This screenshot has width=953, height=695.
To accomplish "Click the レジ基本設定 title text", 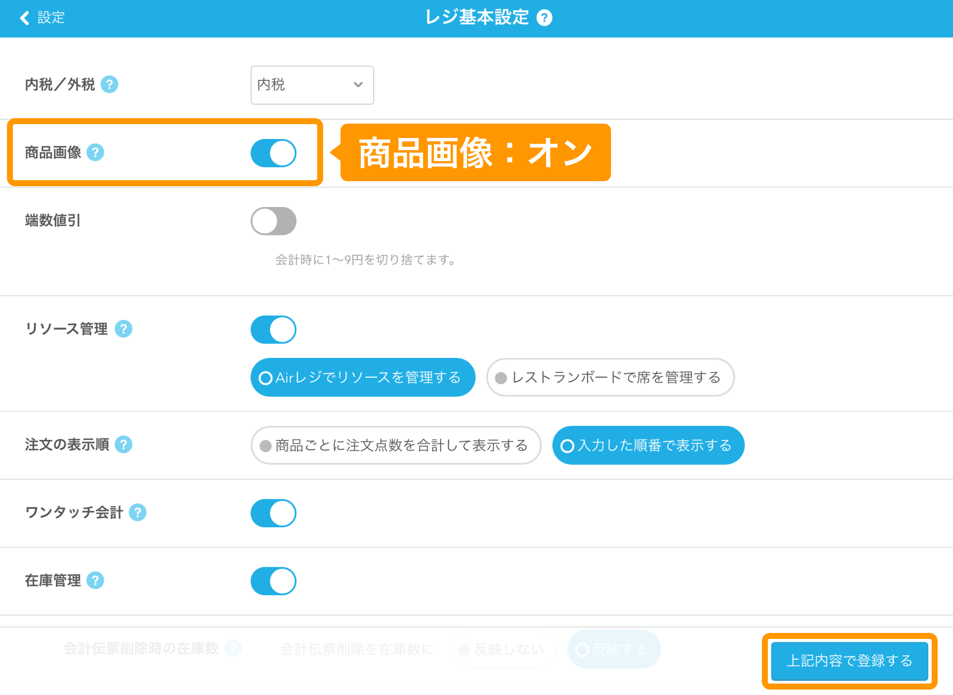I will click(476, 17).
